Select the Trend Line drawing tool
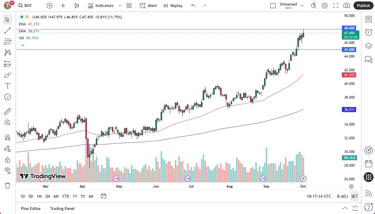Image resolution: width=375 pixels, height=214 pixels. [8, 31]
